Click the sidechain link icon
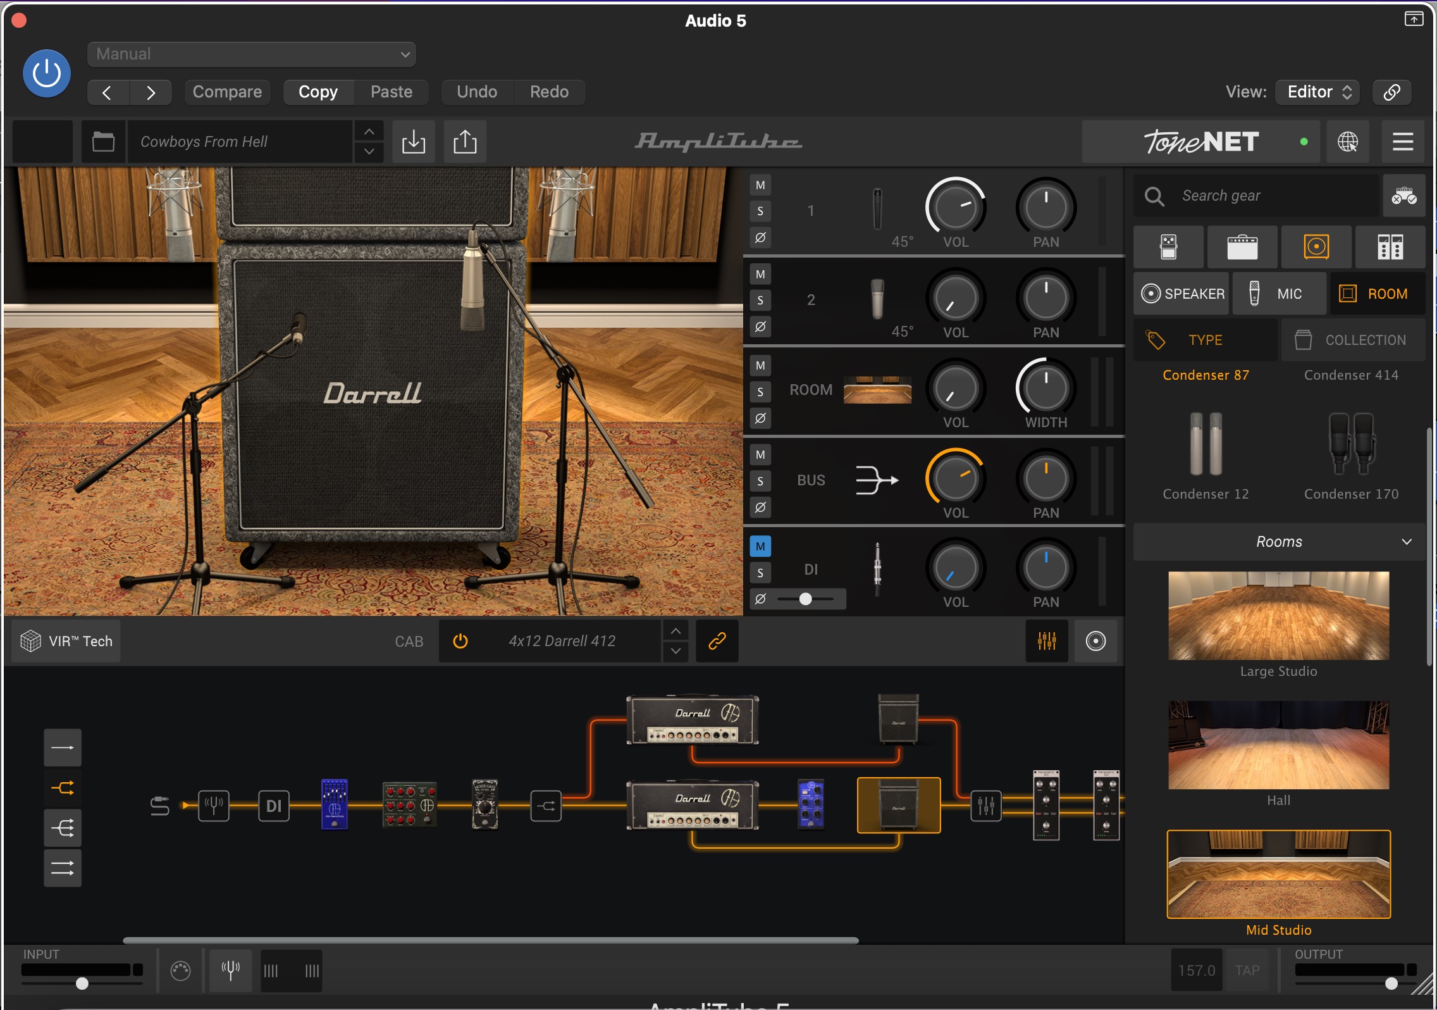The image size is (1437, 1010). pyautogui.click(x=1391, y=92)
